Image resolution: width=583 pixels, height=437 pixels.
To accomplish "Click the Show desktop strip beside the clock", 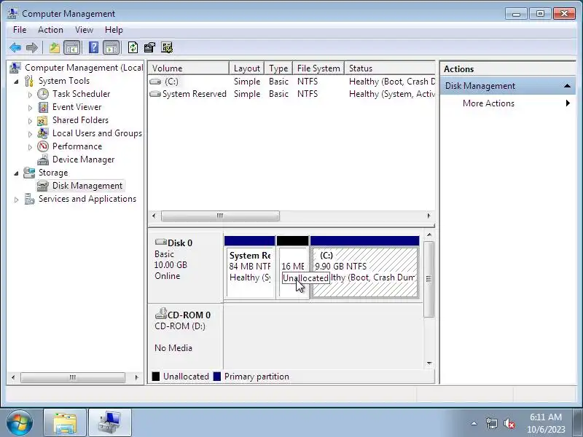I will (x=578, y=423).
